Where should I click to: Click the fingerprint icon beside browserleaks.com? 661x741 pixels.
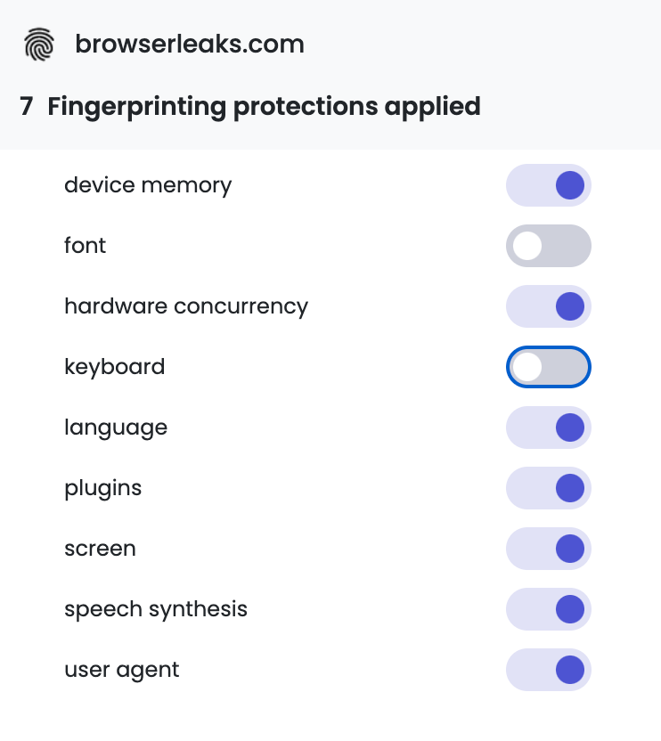39,44
